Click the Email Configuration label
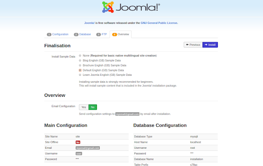263x166 pixels. point(63,106)
